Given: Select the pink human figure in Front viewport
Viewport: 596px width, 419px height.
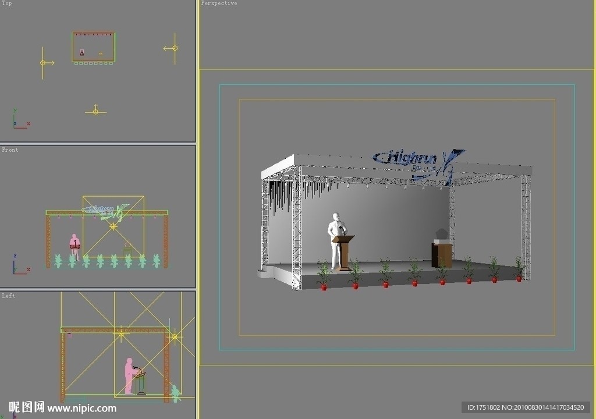Looking at the screenshot, I should coord(75,246).
